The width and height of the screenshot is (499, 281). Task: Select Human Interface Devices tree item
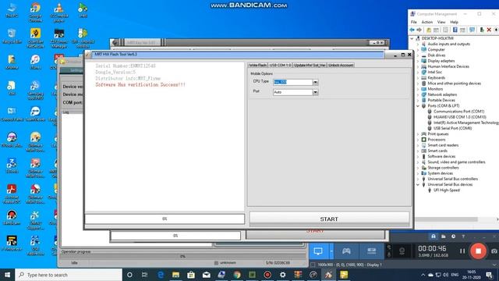(448, 66)
